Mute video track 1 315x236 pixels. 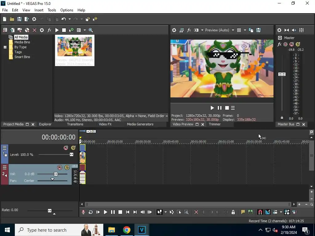point(66,148)
